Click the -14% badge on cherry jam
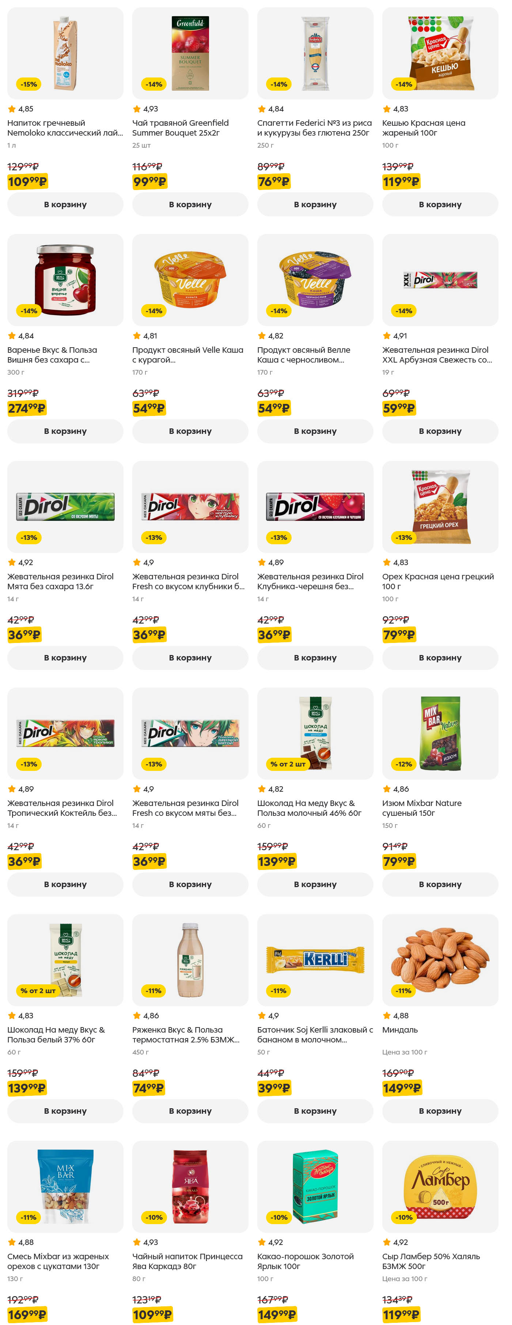The height and width of the screenshot is (1325, 512). coord(29,311)
